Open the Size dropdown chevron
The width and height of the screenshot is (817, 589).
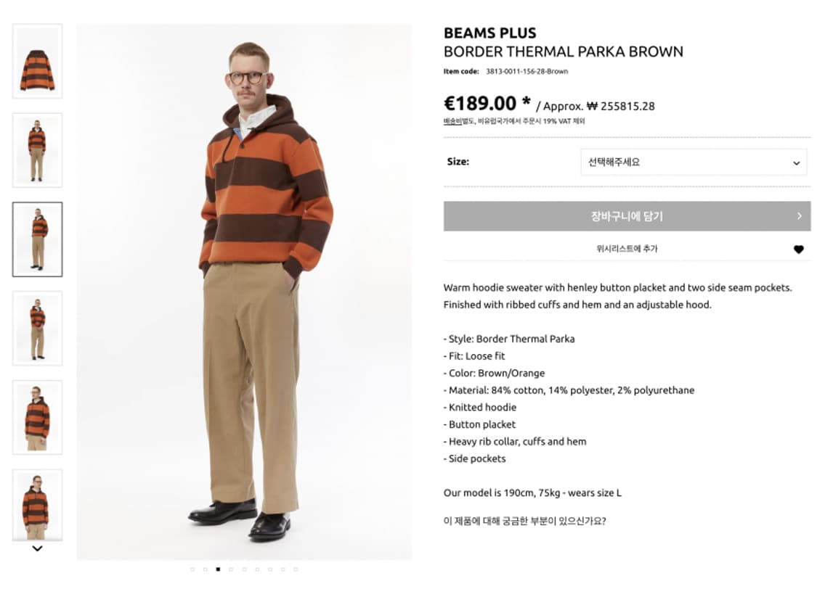(x=795, y=162)
